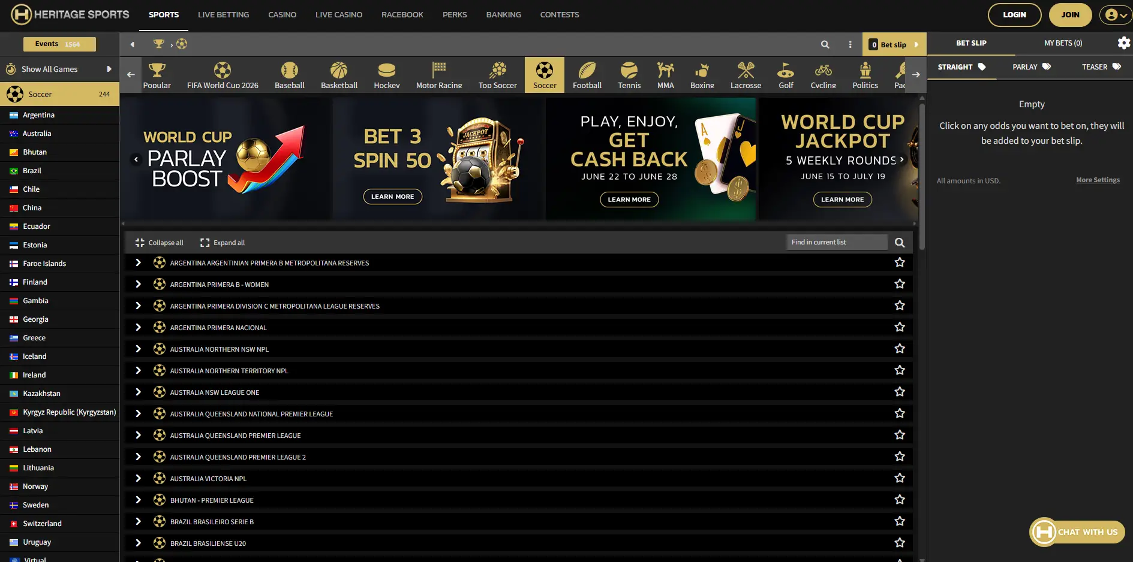Select the Basketball sport icon
The width and height of the screenshot is (1133, 562).
pos(339,75)
